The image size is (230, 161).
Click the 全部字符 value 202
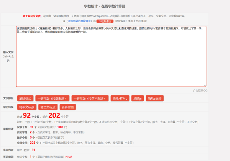pos(33,143)
